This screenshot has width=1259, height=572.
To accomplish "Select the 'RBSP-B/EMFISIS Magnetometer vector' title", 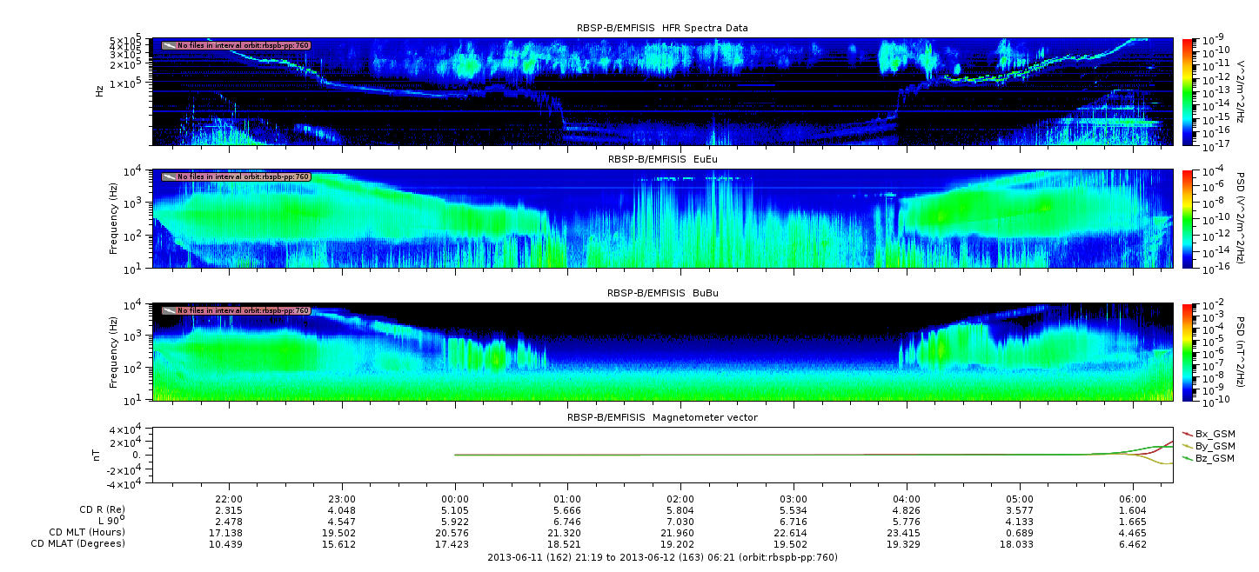I will (x=662, y=417).
